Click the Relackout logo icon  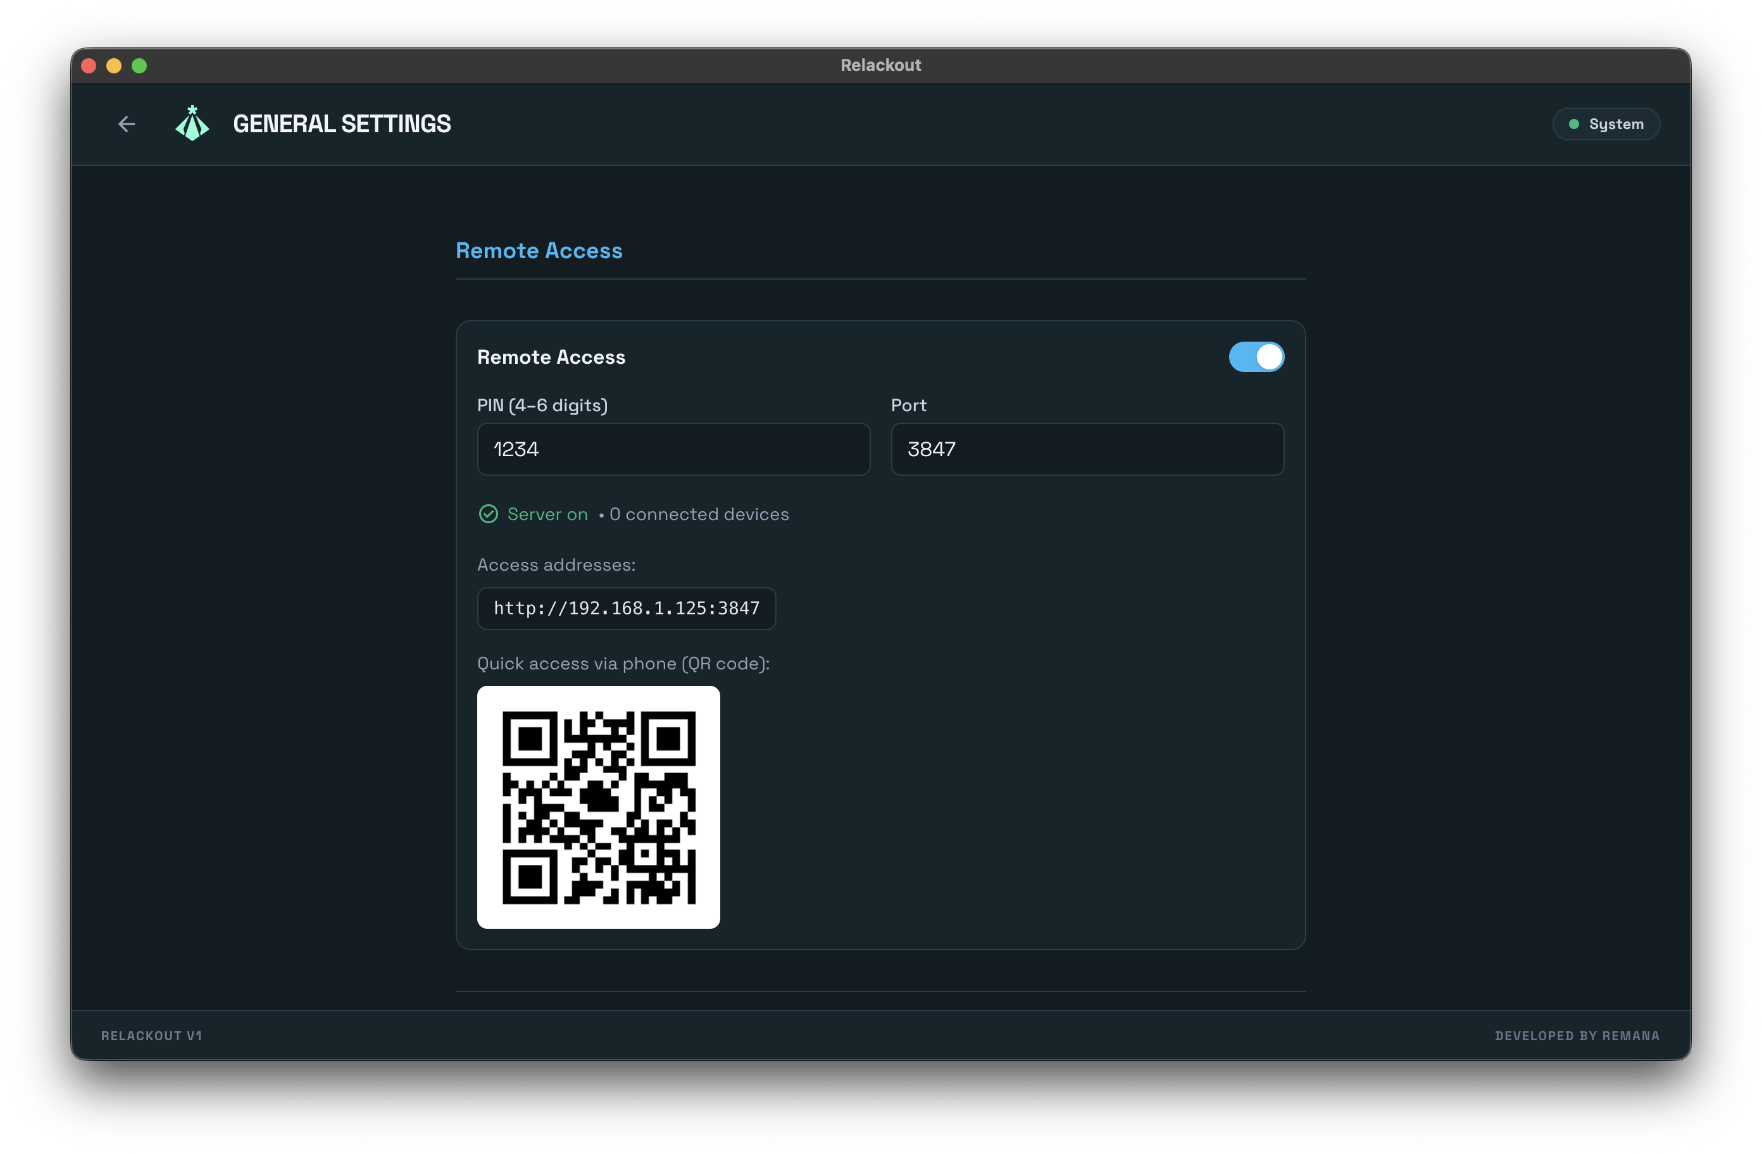click(x=192, y=123)
